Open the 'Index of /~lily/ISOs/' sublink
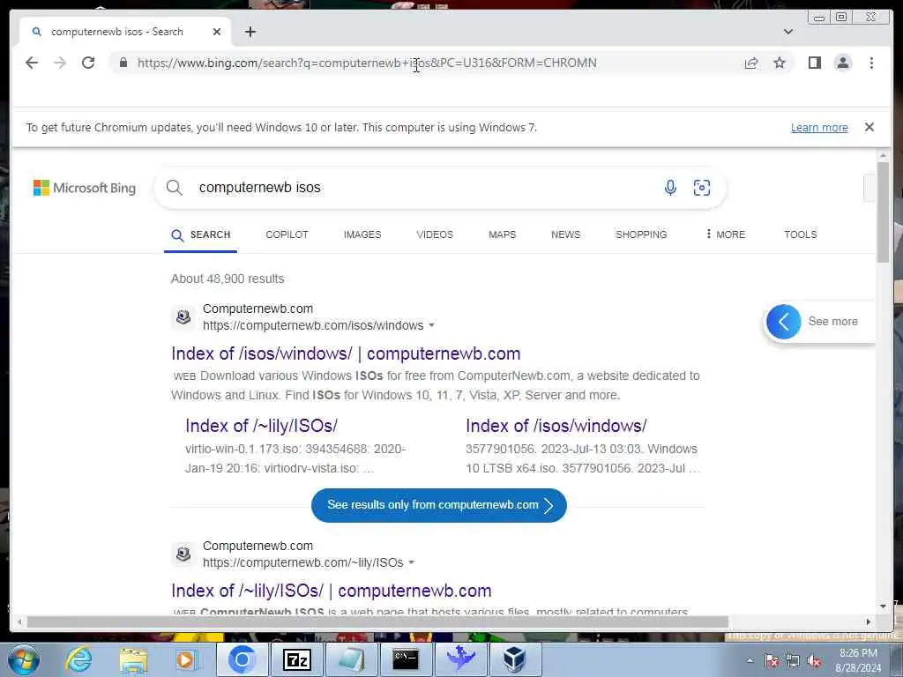The width and height of the screenshot is (903, 677). click(261, 426)
